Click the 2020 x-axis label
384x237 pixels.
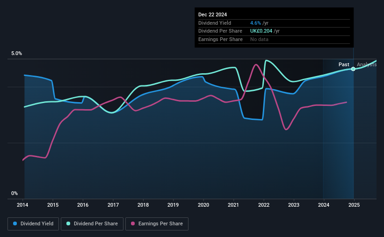pyautogui.click(x=203, y=205)
